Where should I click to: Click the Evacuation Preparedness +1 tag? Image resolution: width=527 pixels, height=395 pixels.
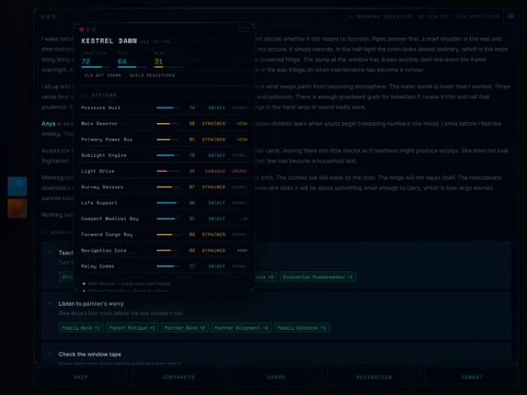pyautogui.click(x=318, y=277)
